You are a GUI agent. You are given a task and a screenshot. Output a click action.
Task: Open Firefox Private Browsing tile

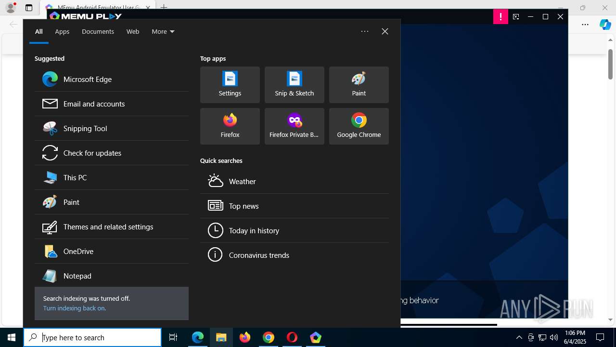tap(295, 126)
